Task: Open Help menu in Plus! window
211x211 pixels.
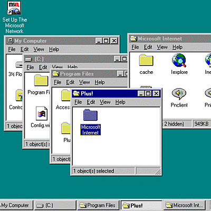Action: [x=120, y=102]
